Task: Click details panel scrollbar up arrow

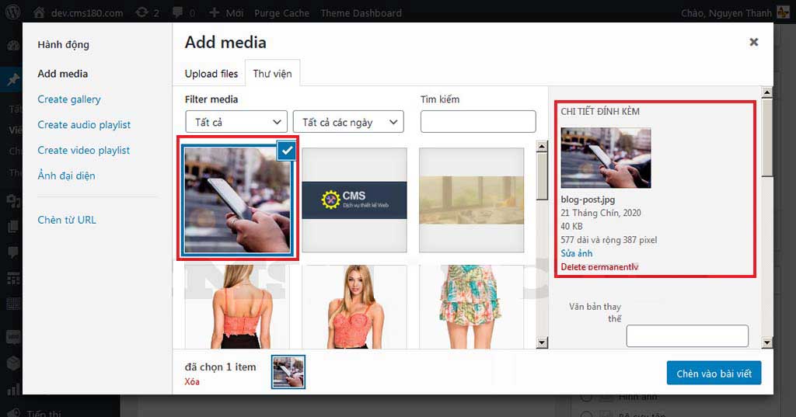Action: (767, 92)
